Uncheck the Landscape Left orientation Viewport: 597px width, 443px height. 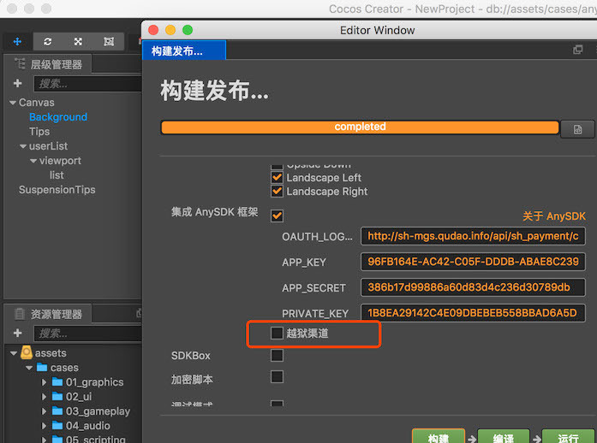point(277,178)
